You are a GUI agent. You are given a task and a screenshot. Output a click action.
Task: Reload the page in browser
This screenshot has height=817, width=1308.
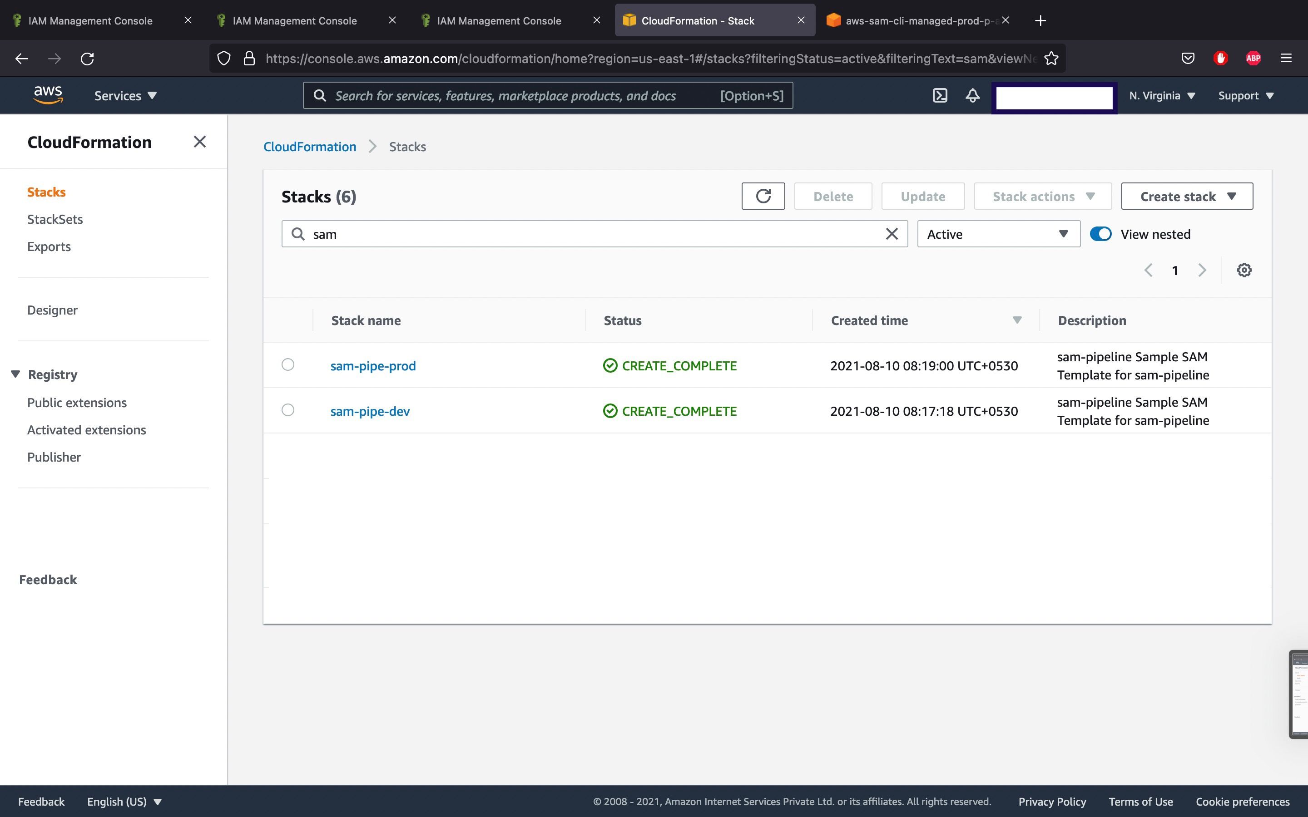click(x=87, y=59)
